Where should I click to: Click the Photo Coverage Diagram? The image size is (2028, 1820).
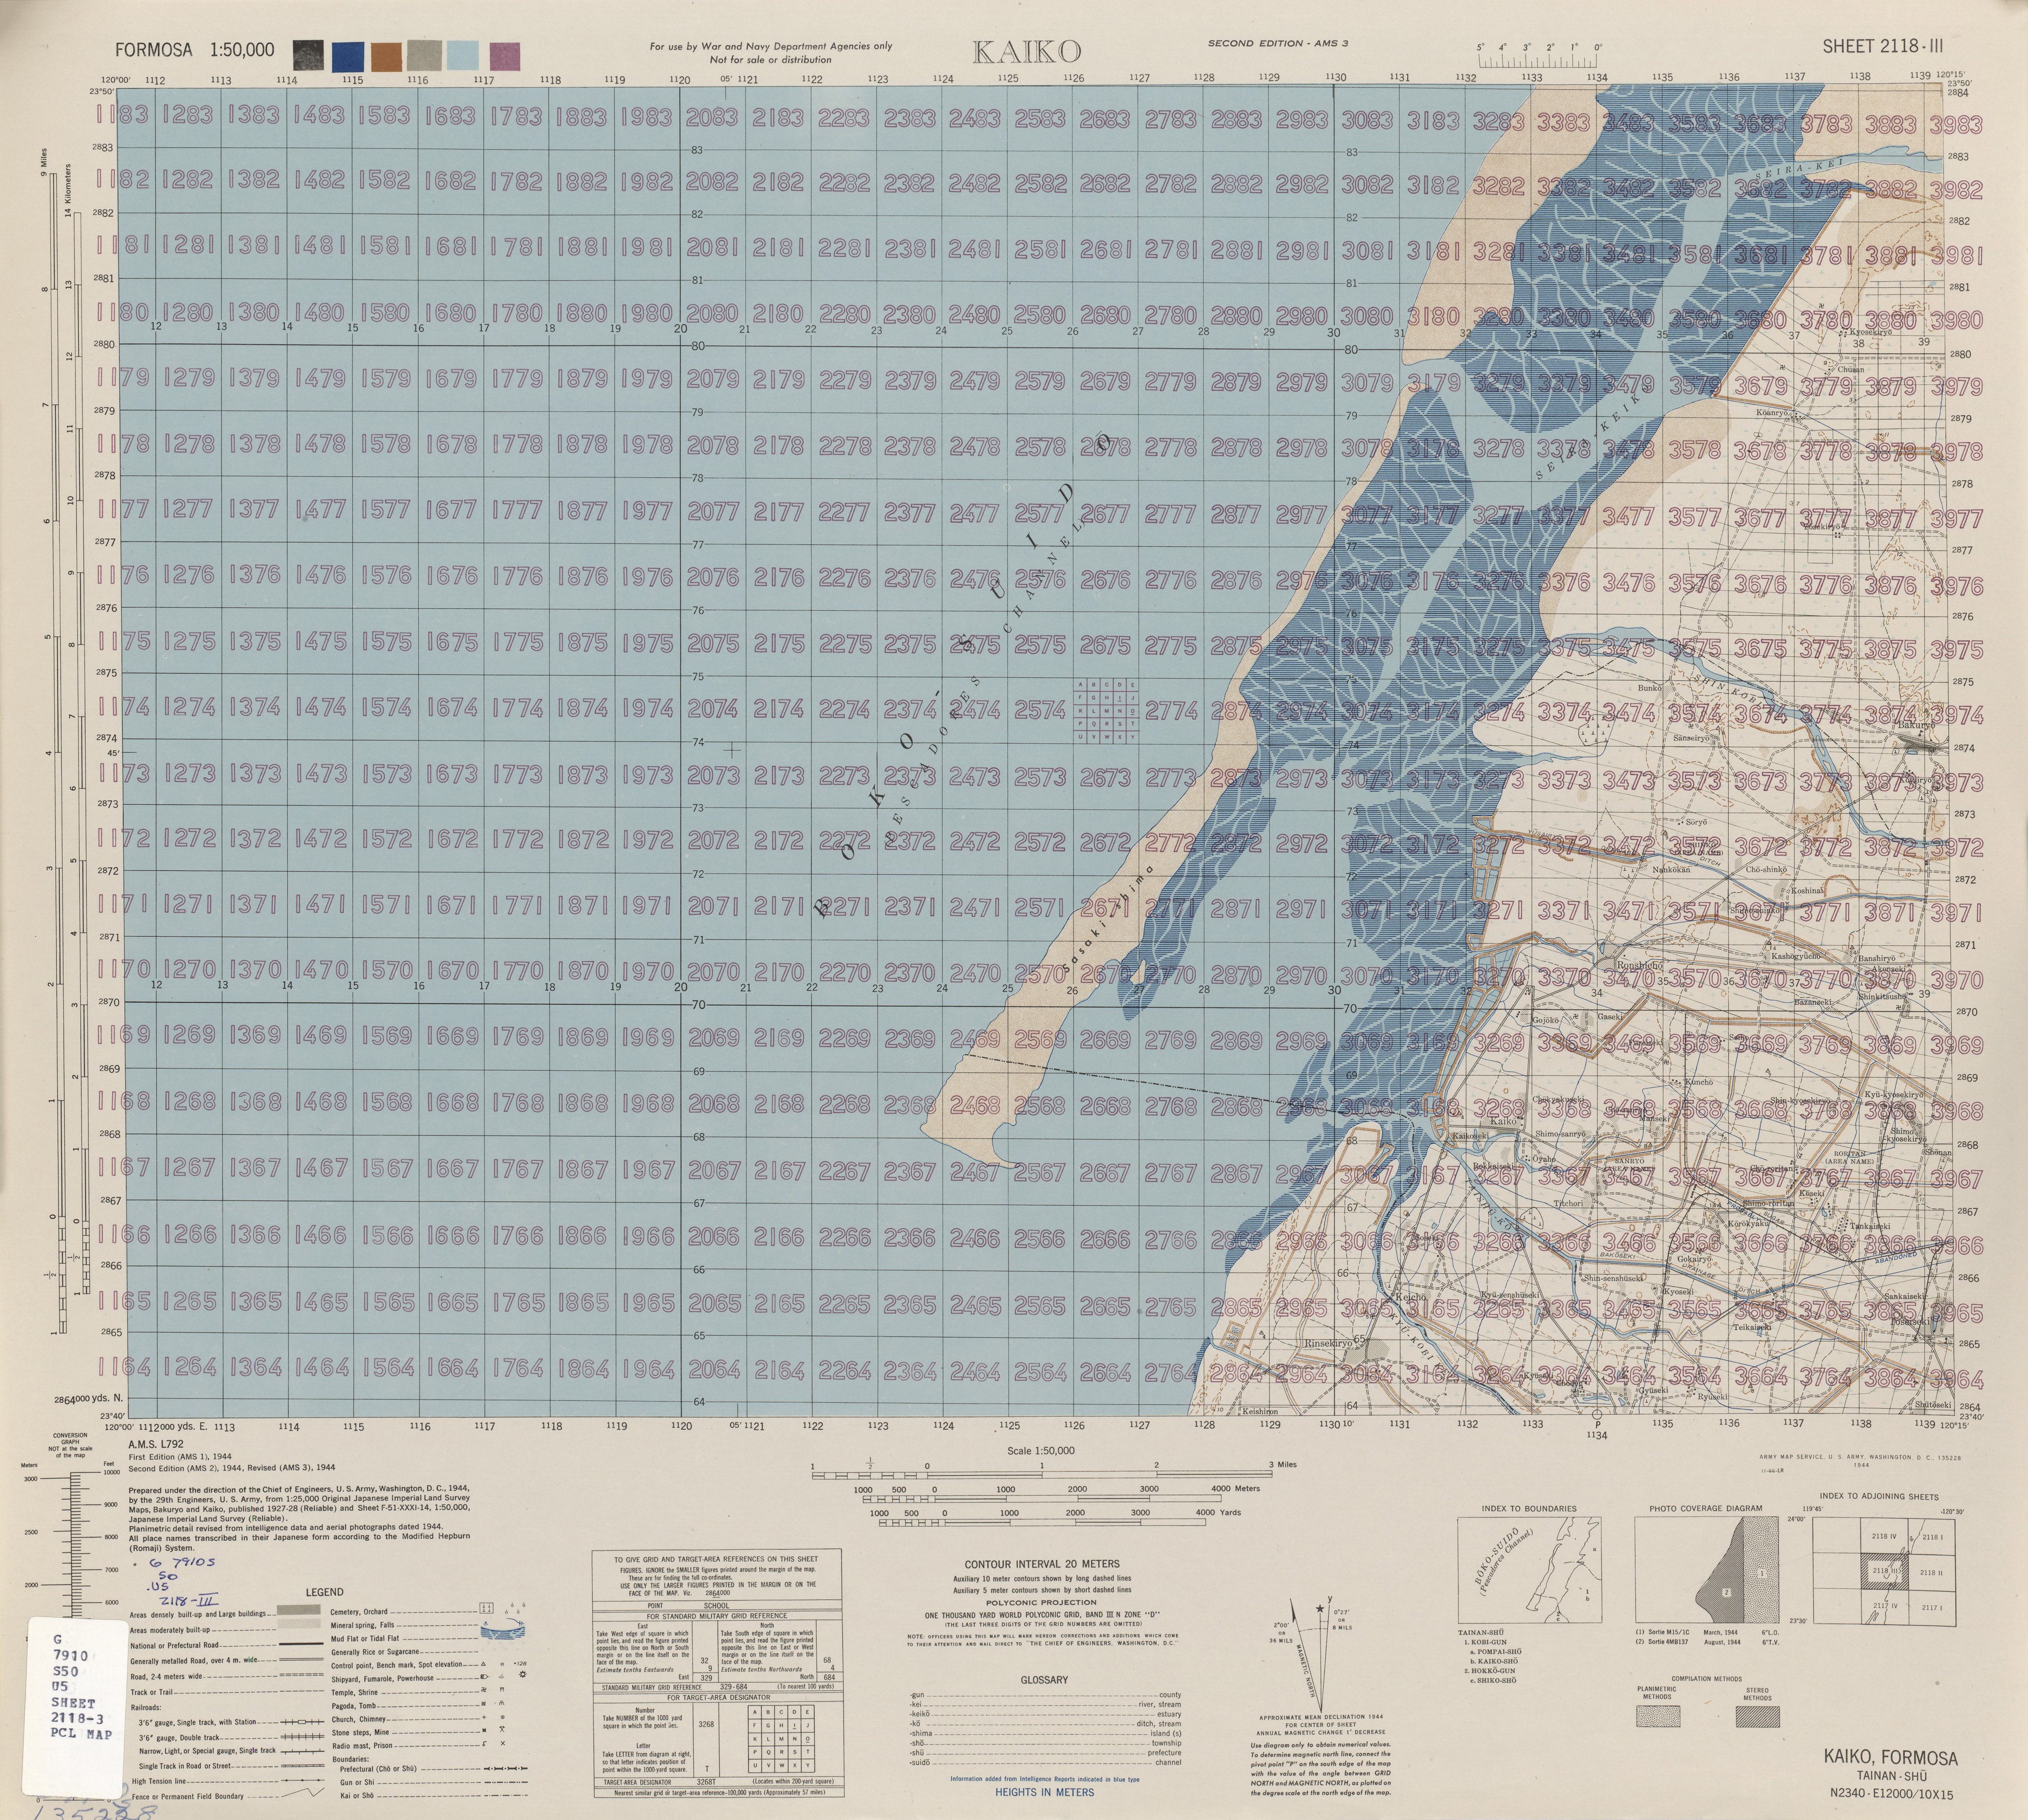pyautogui.click(x=1707, y=1570)
